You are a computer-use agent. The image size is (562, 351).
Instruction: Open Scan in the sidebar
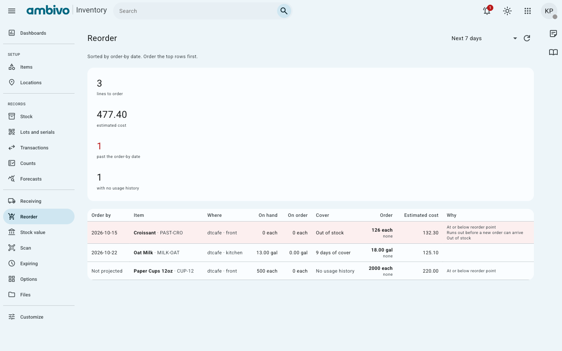click(x=39, y=248)
